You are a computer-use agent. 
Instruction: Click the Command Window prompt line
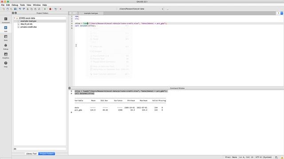click(x=71, y=112)
